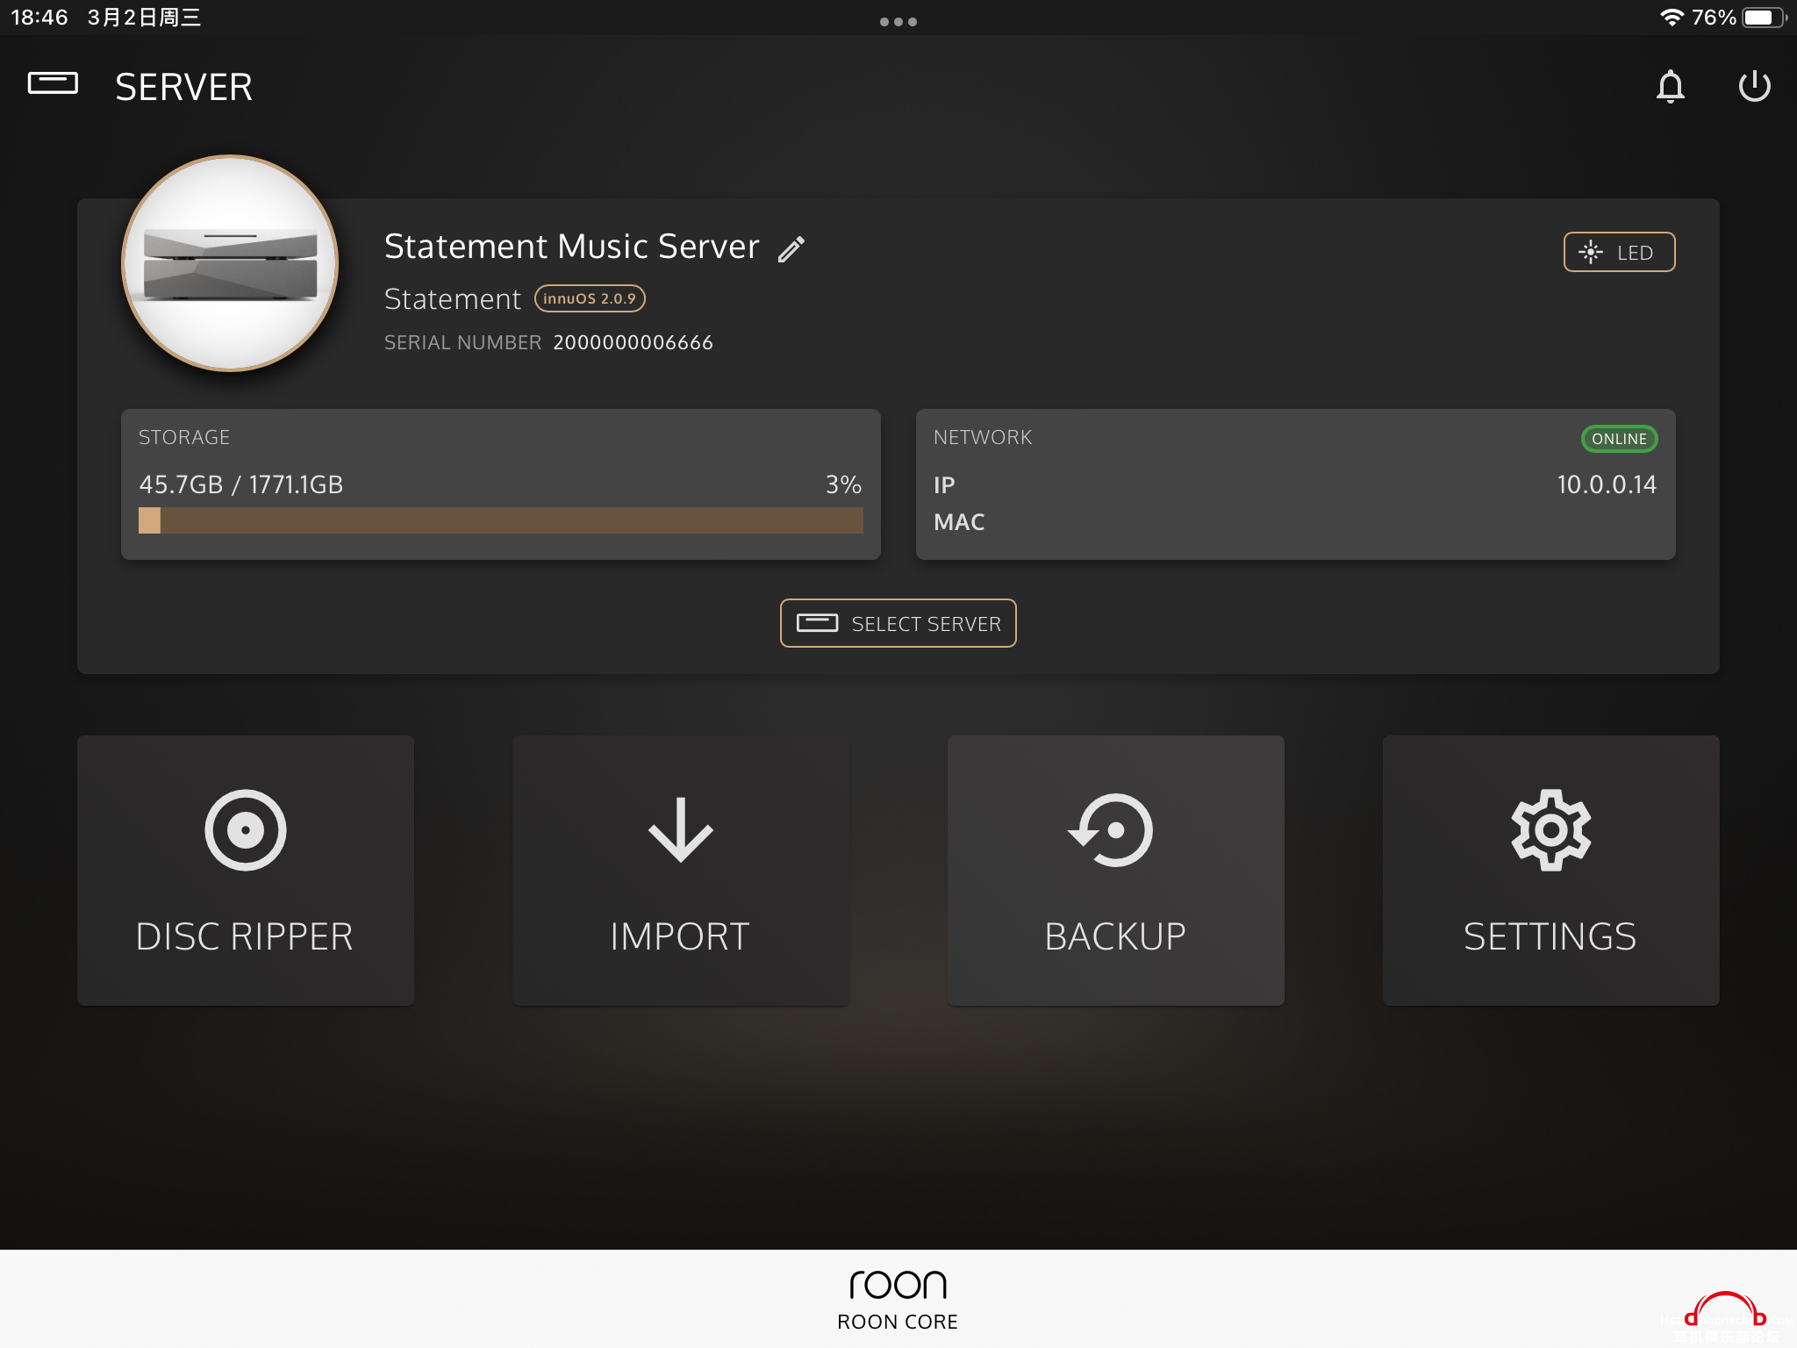This screenshot has width=1797, height=1348.
Task: Tap the Statement server thumbnail image
Action: pyautogui.click(x=230, y=263)
